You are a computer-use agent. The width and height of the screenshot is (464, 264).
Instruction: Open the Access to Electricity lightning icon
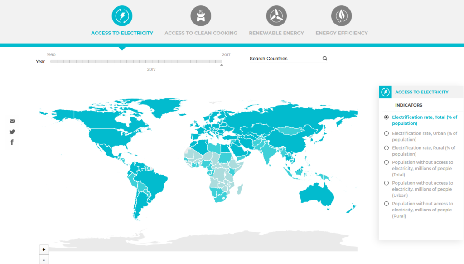[x=122, y=16]
